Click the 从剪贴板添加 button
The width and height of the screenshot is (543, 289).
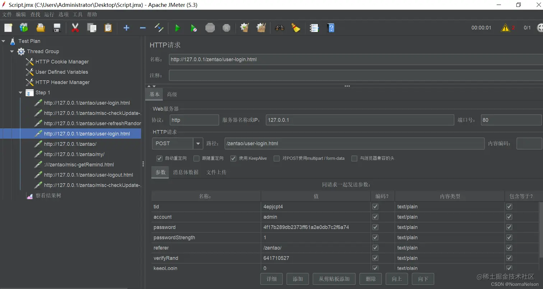point(334,279)
